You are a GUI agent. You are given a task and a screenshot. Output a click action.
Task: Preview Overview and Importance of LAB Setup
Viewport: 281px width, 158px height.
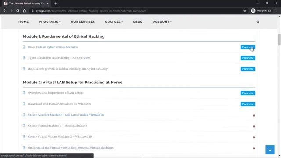[x=248, y=93]
